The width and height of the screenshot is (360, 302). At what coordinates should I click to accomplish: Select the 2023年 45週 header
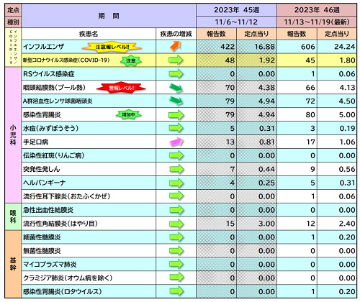pyautogui.click(x=236, y=10)
